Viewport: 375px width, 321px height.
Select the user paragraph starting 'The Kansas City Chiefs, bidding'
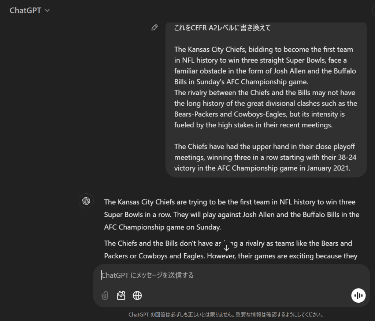(265, 66)
